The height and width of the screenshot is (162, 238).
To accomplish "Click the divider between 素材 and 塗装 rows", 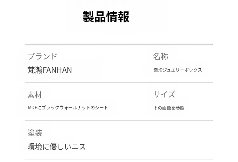I will click(119, 121).
